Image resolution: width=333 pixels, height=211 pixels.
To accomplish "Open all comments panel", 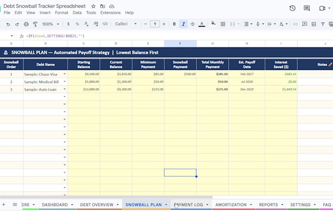I will 307,8.
